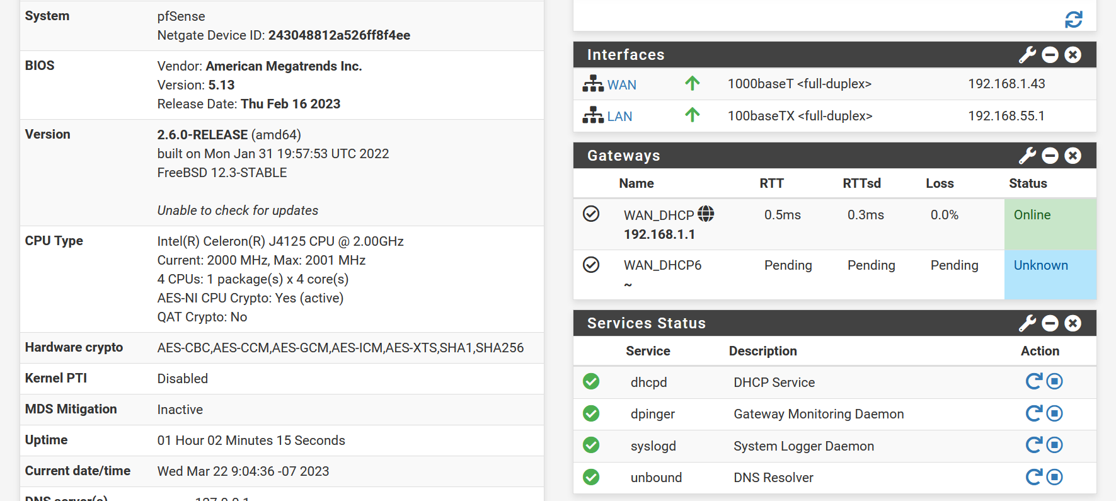Click the WAN_DHCP6 gateway check icon
Image resolution: width=1116 pixels, height=501 pixels.
click(591, 265)
